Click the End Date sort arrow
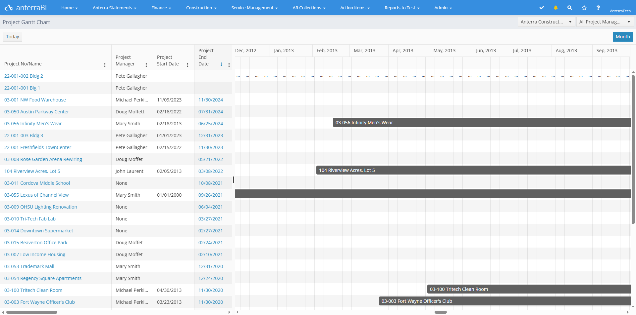This screenshot has width=636, height=315. (x=221, y=64)
